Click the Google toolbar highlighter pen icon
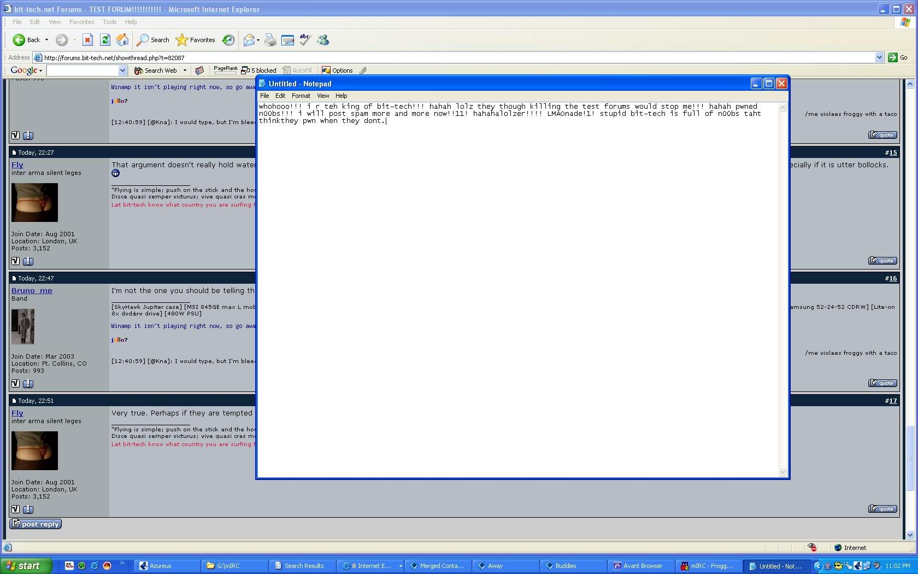 pos(363,71)
